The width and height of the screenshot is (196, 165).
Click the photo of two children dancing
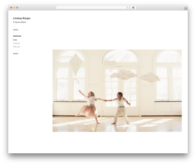(117, 90)
